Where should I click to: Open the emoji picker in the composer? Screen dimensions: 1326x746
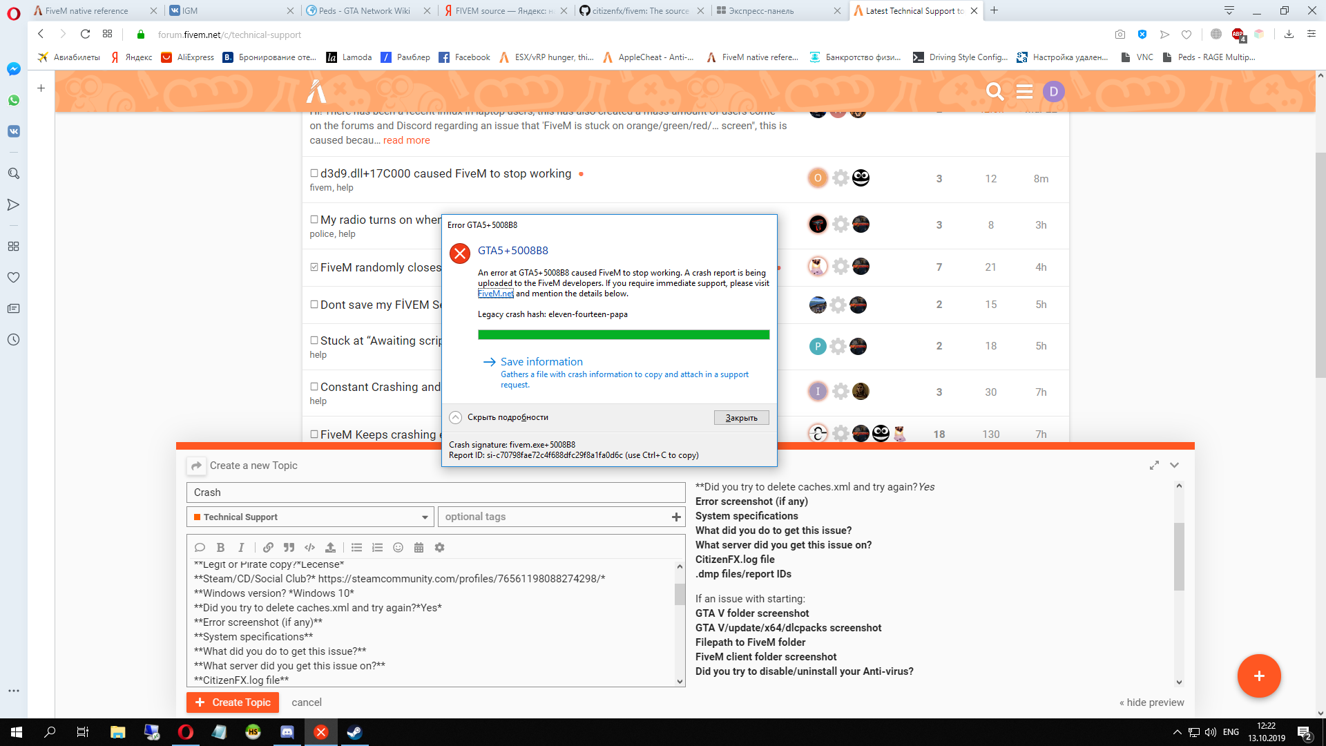point(398,547)
